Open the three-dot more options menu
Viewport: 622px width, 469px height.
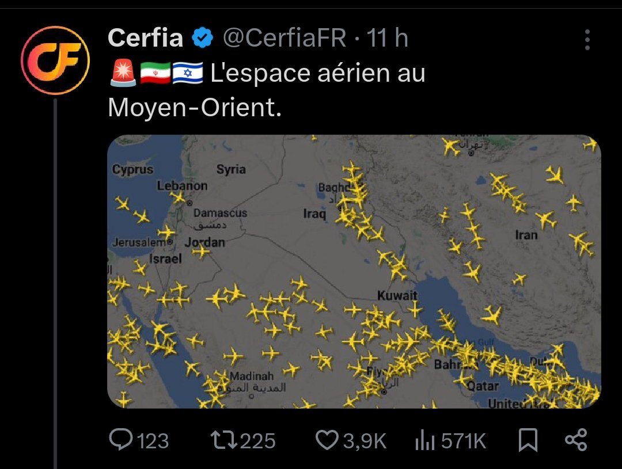pos(587,40)
